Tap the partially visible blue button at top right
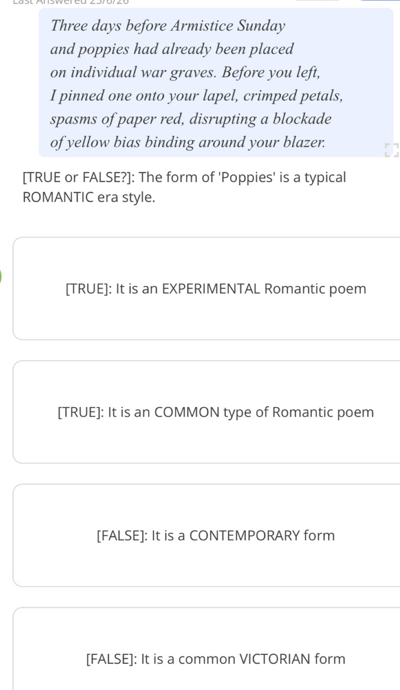 click(379, 0)
